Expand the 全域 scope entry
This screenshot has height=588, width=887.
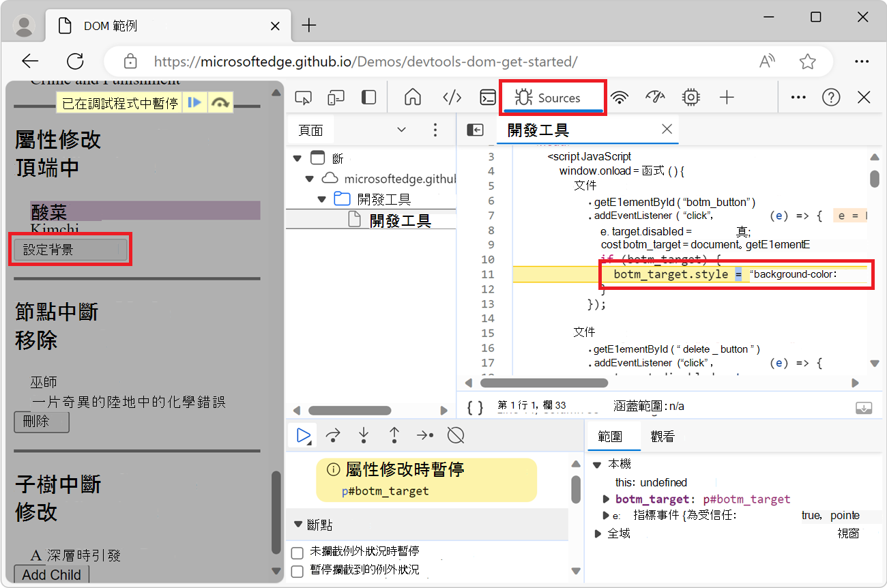(x=598, y=533)
